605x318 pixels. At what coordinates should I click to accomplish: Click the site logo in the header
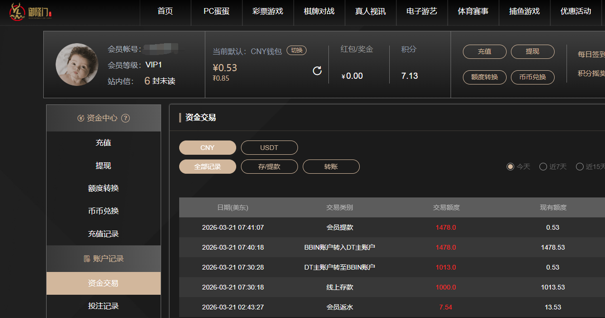30,12
